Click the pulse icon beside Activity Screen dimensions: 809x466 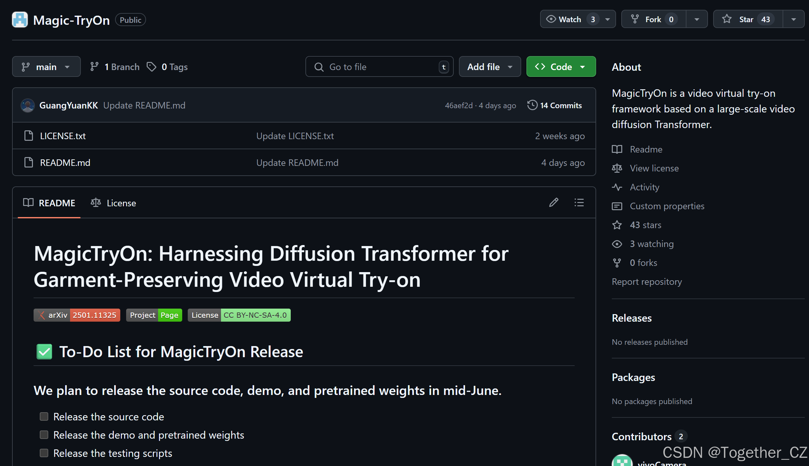click(617, 187)
